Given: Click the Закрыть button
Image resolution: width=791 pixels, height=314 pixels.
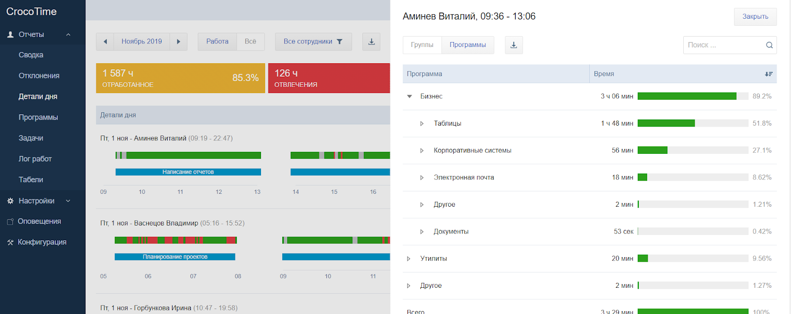Looking at the screenshot, I should click(755, 17).
